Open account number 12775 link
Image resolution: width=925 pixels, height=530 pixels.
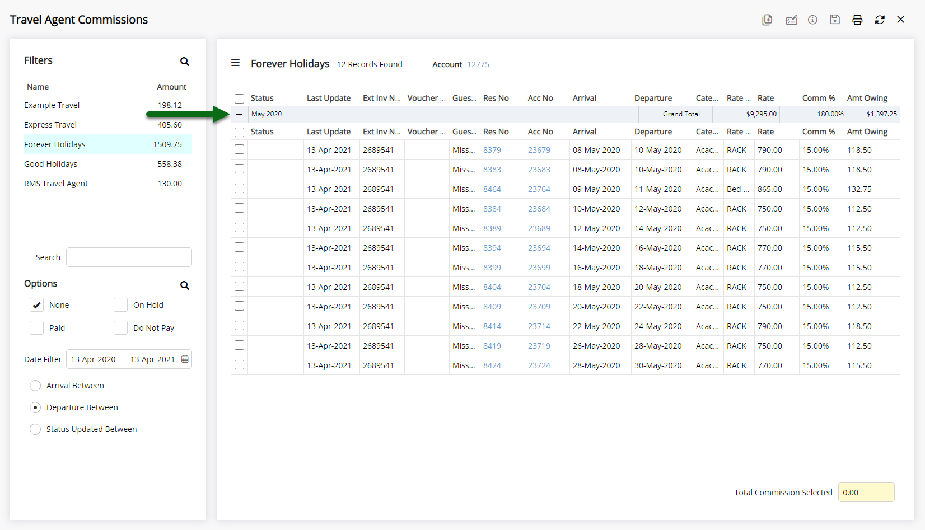pyautogui.click(x=478, y=64)
